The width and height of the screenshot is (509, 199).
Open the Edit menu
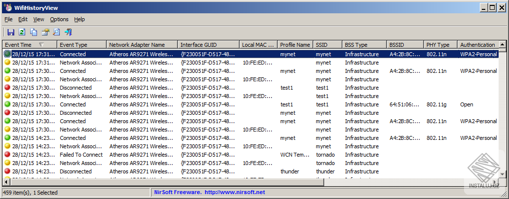point(23,19)
